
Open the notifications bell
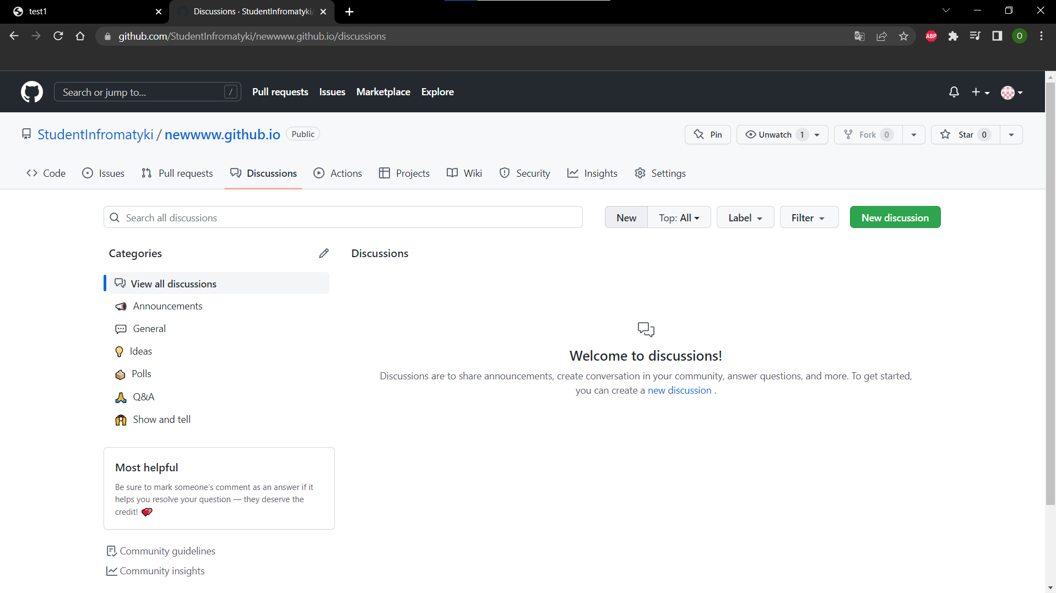point(954,92)
